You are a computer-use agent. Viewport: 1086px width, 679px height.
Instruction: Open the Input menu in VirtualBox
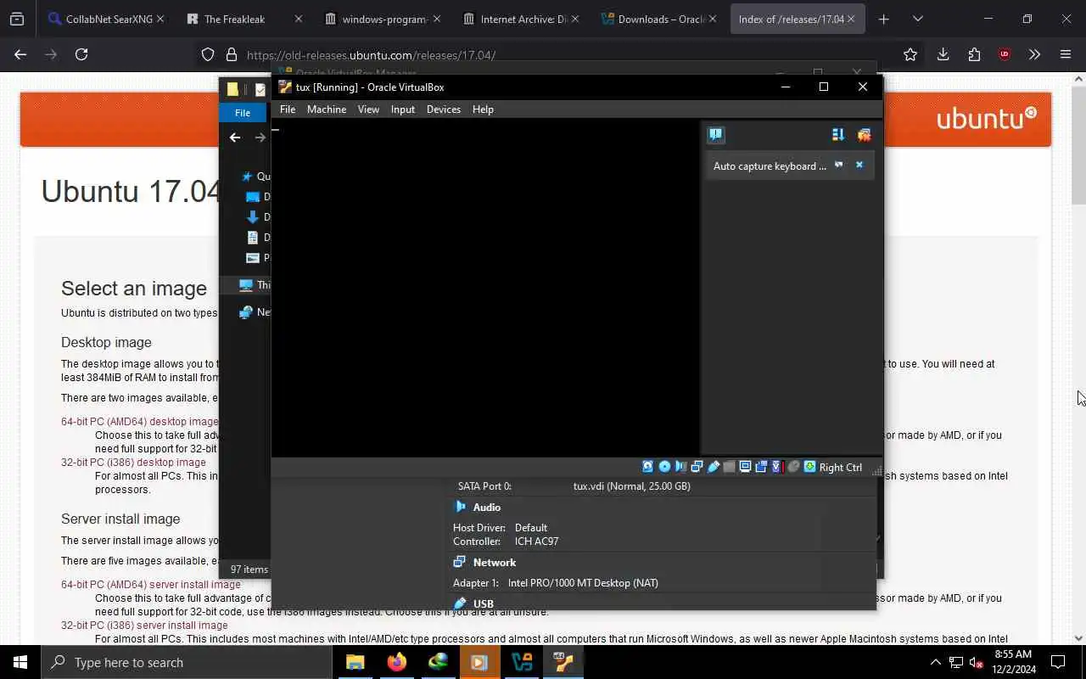click(403, 109)
